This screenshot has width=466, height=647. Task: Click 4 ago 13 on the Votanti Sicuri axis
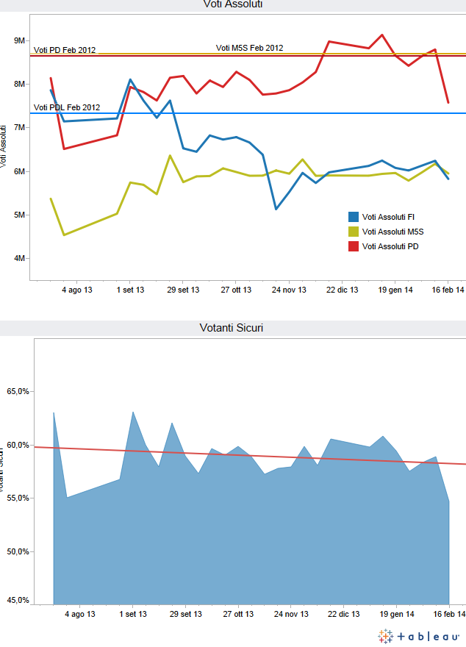(x=79, y=614)
